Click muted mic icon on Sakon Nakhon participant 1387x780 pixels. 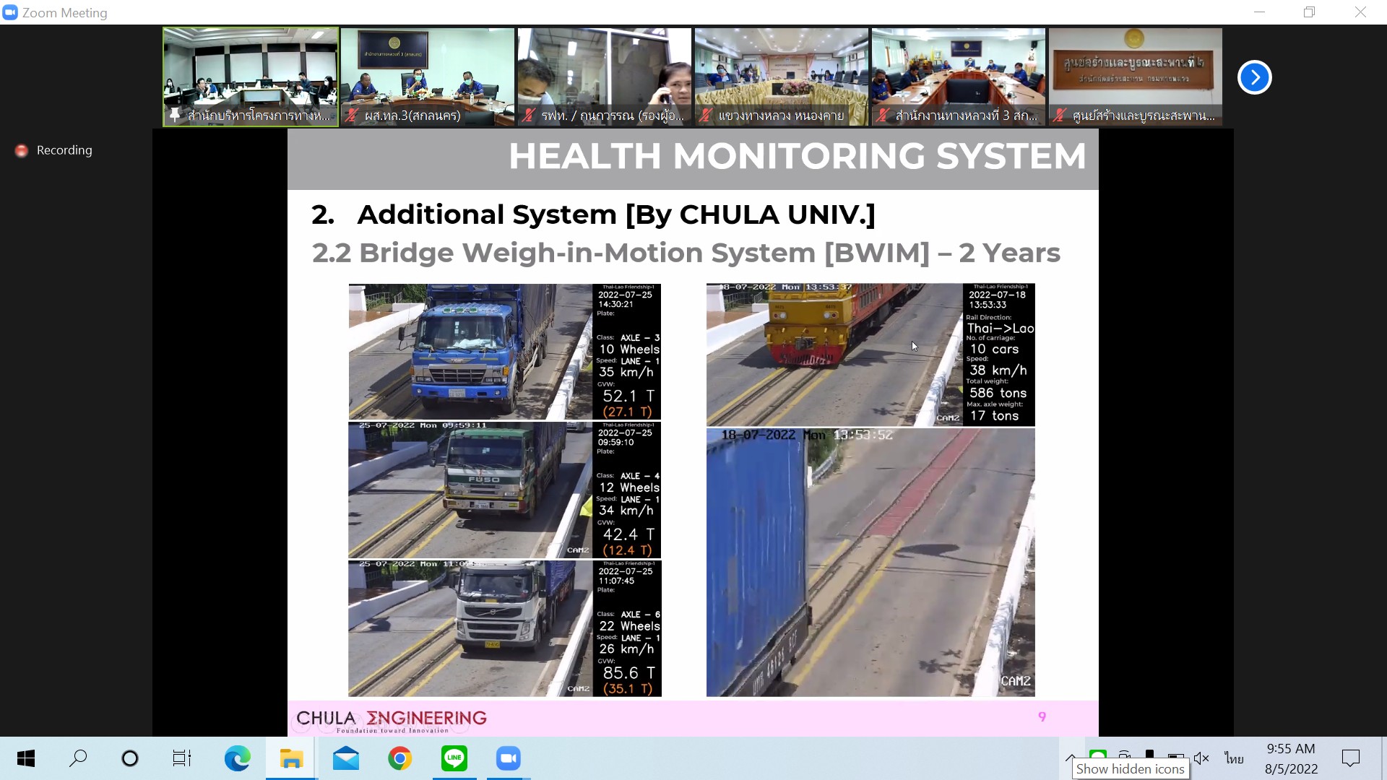click(352, 116)
